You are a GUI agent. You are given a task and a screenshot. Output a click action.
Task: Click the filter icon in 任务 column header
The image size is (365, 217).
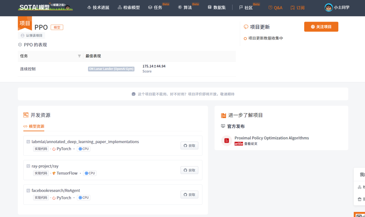79,56
